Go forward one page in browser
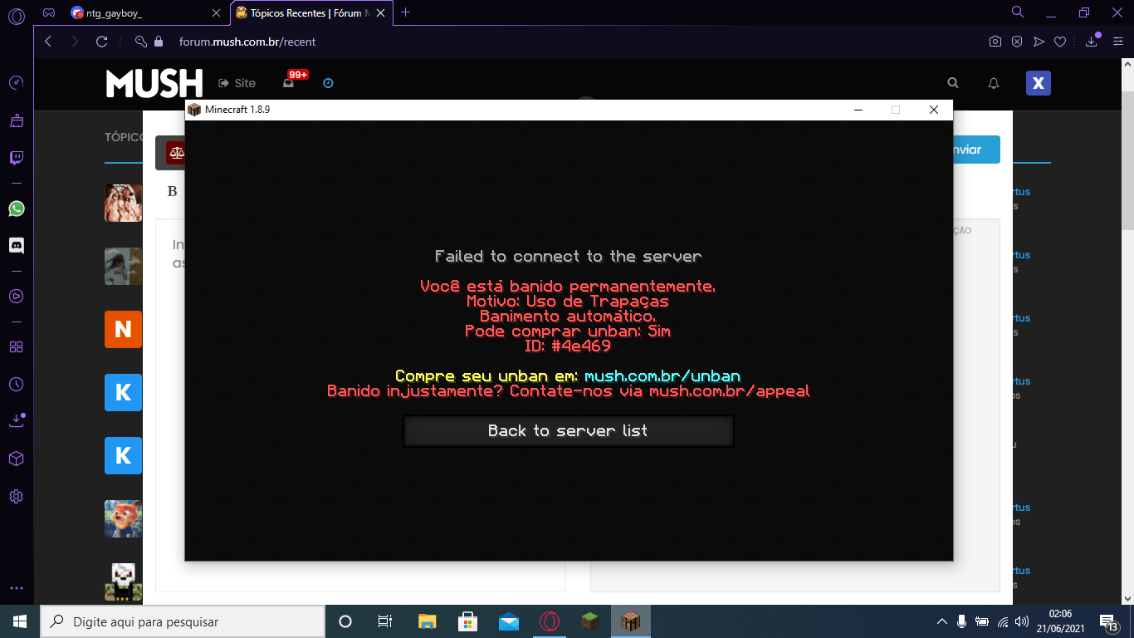1134x638 pixels. point(75,42)
